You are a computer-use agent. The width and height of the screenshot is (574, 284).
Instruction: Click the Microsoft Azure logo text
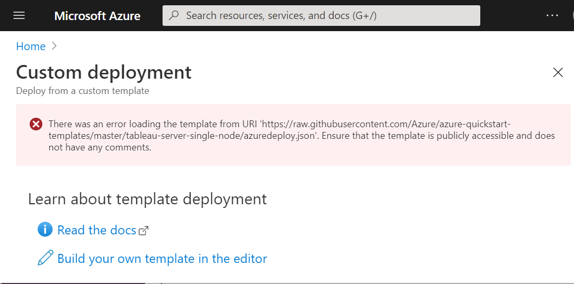[97, 16]
